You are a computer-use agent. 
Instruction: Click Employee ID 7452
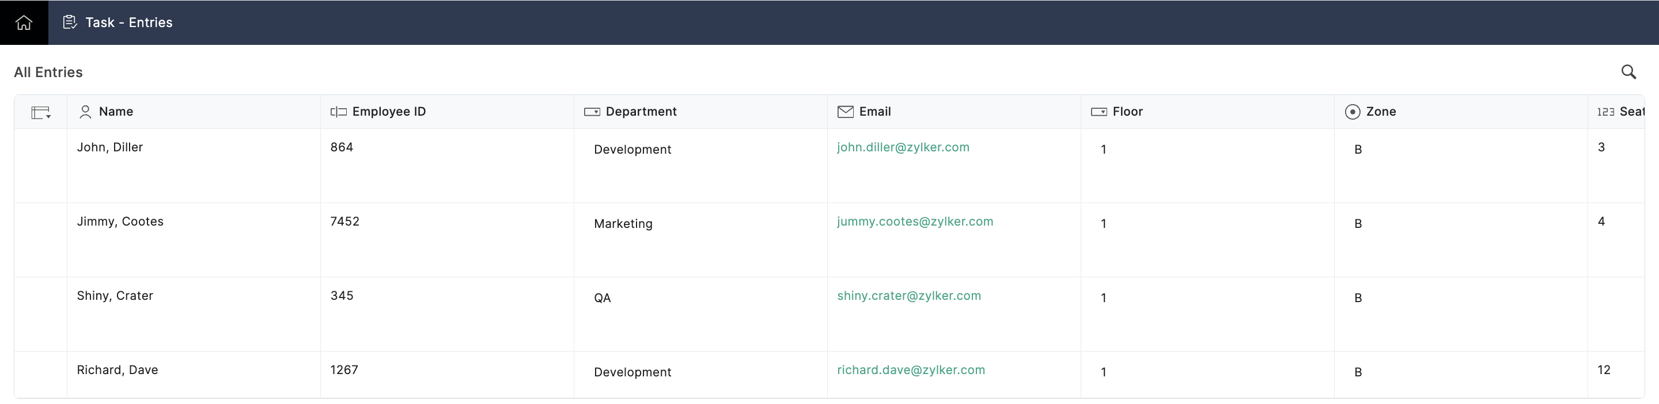pos(344,222)
